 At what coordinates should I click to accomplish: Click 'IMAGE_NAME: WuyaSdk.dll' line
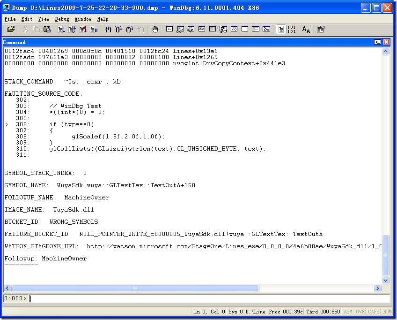click(x=49, y=210)
